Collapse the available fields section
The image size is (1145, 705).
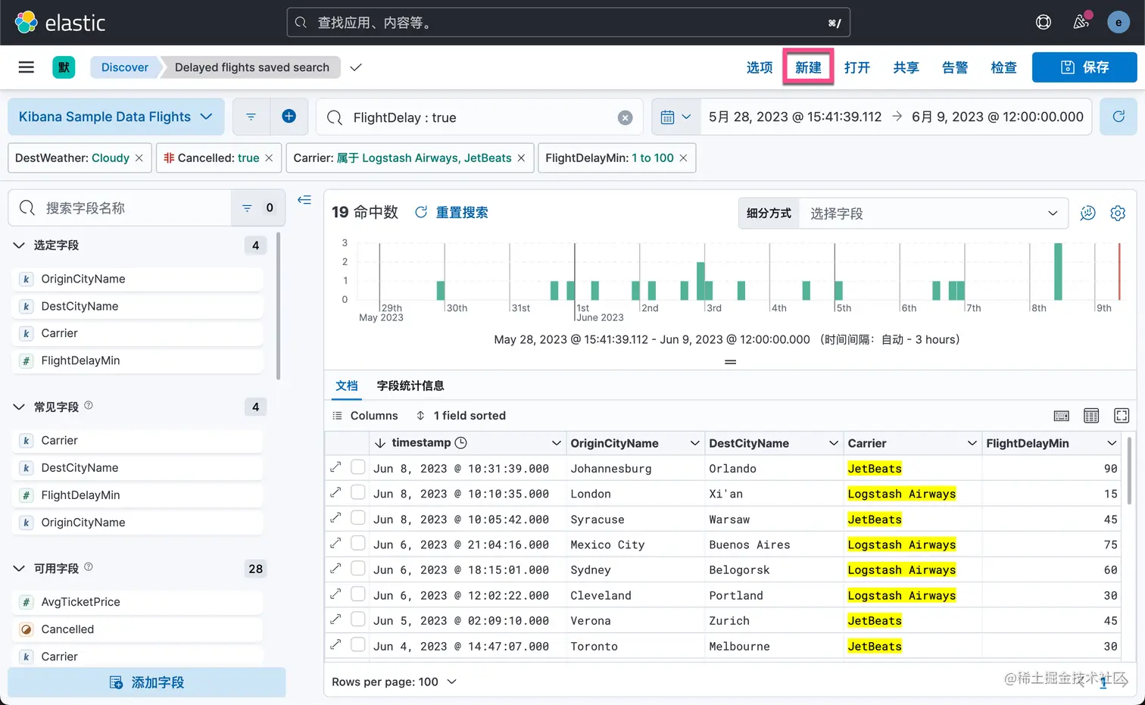(x=19, y=569)
